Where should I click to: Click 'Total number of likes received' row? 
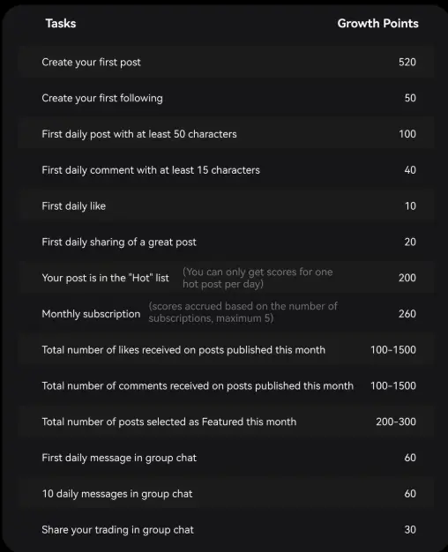pyautogui.click(x=226, y=350)
